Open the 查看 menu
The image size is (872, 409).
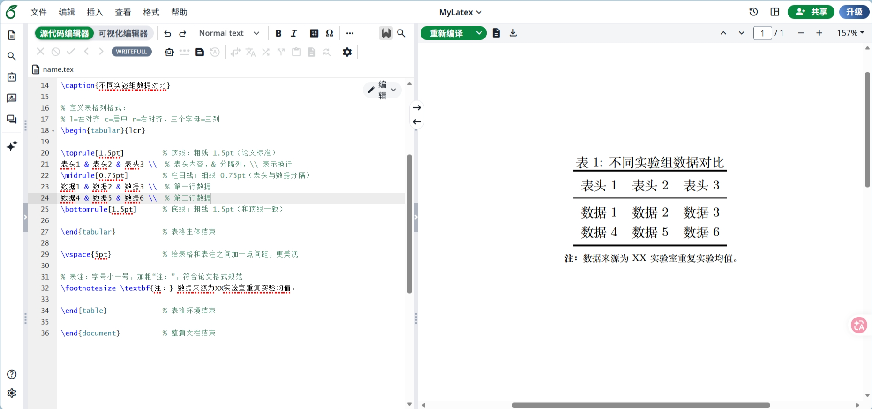(123, 12)
